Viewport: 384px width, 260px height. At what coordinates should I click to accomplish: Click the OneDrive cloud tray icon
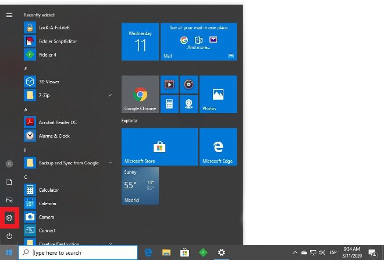pos(304,252)
